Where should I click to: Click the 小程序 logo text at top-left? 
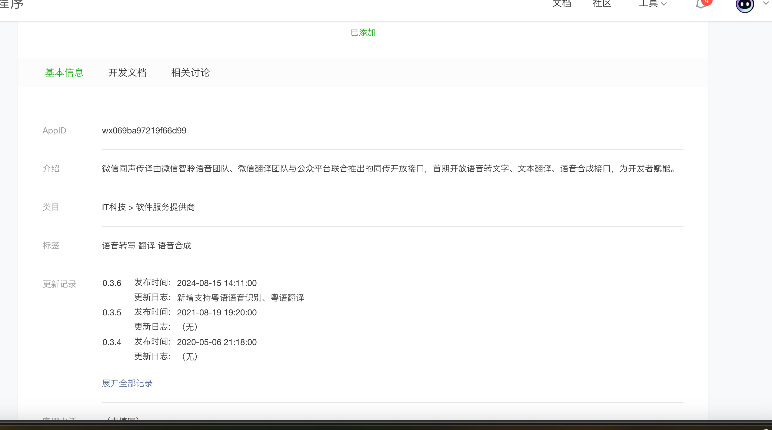point(12,4)
